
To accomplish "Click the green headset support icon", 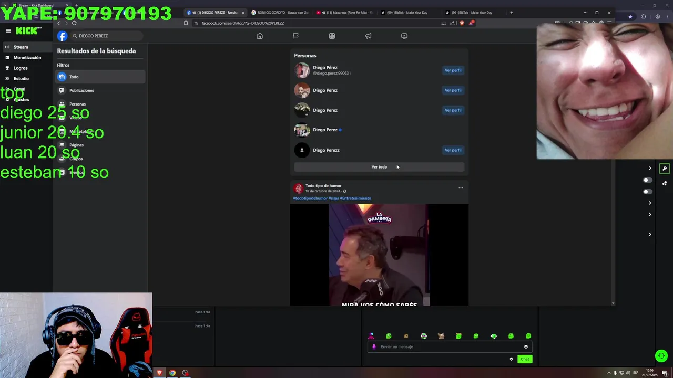I will (x=661, y=356).
